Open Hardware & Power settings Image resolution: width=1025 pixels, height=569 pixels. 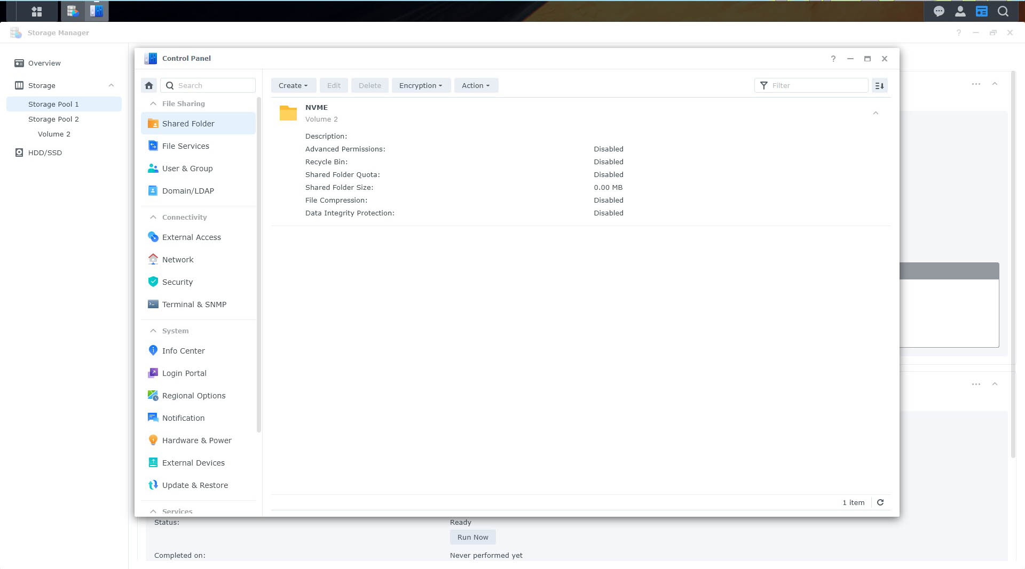(x=198, y=440)
